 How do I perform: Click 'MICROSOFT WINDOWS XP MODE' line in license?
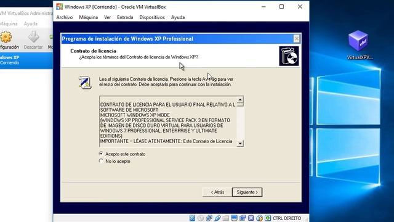tap(135, 115)
